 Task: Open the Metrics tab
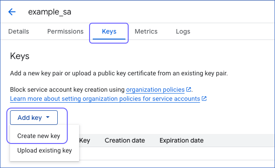146,31
